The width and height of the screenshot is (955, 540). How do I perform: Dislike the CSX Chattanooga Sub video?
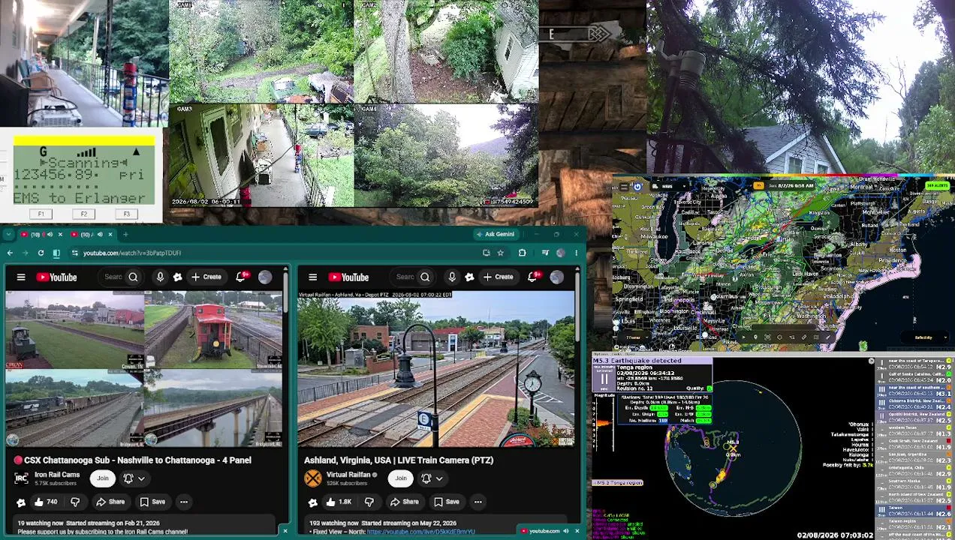[x=74, y=502]
